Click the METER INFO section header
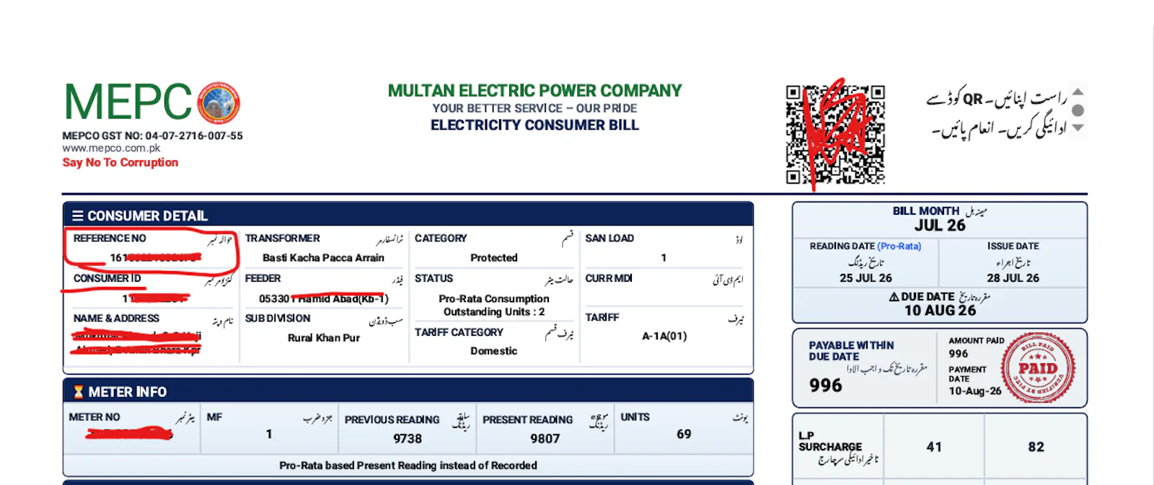This screenshot has width=1154, height=485. (408, 391)
